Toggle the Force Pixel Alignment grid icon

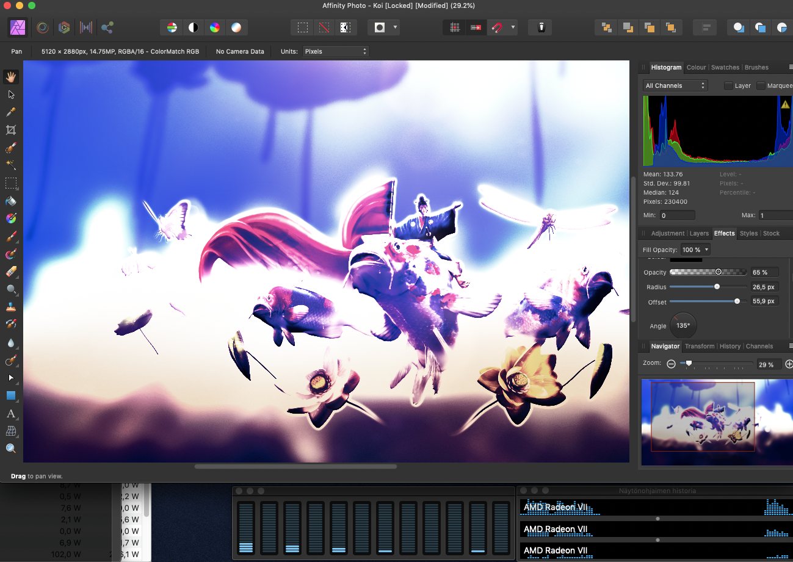click(454, 27)
